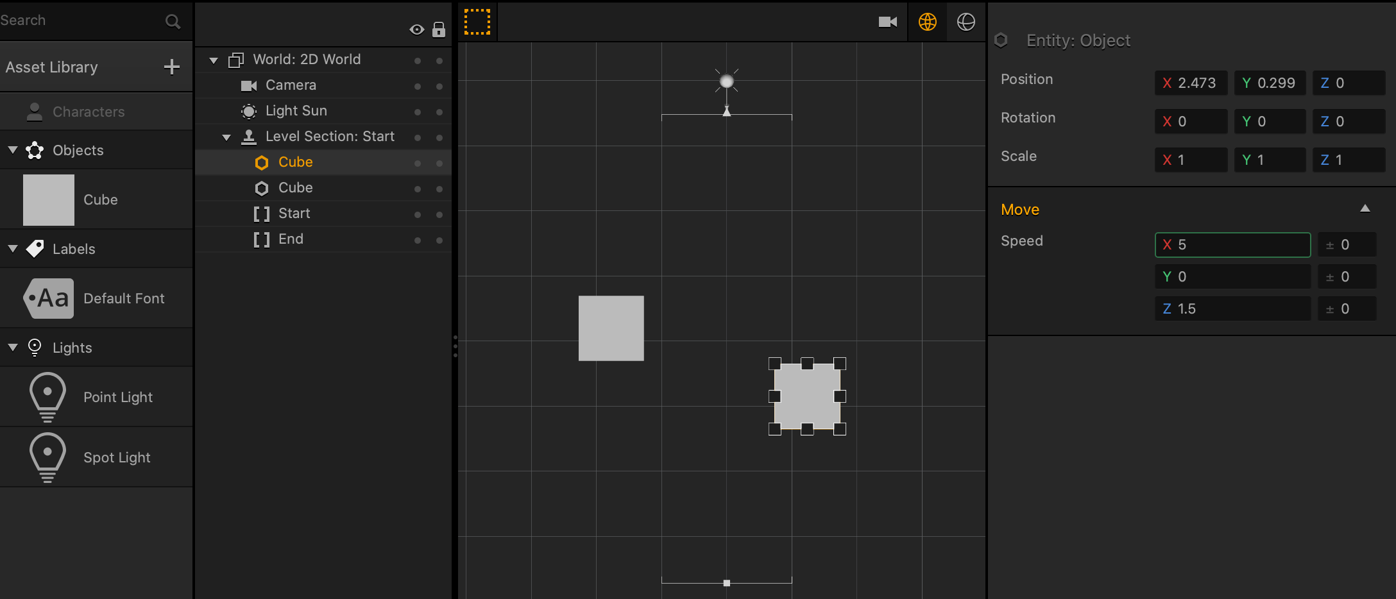Select the End item in hierarchy

pyautogui.click(x=323, y=239)
